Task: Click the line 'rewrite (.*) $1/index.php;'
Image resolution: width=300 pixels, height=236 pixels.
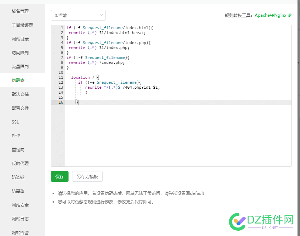Action: (99, 48)
